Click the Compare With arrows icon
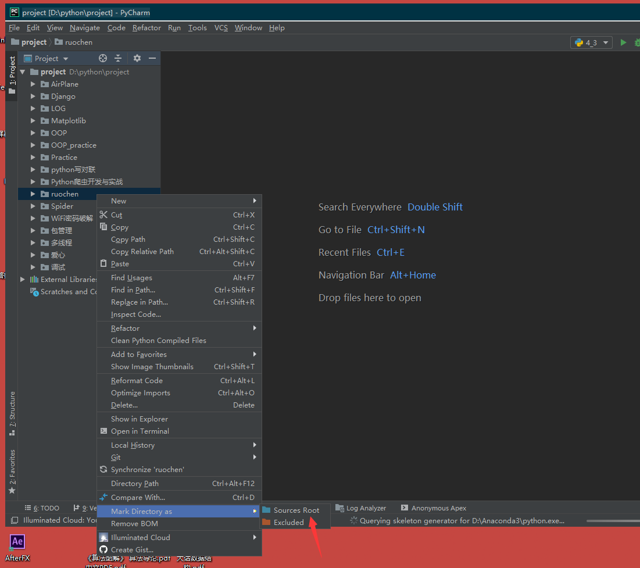Image resolution: width=640 pixels, height=568 pixels. click(x=103, y=497)
